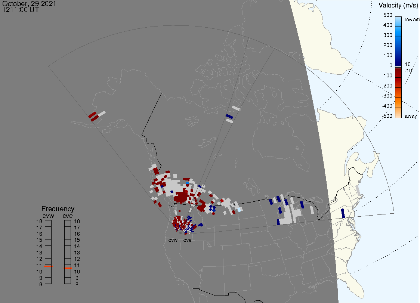Click the 18 label left of cvw bar
The width and height of the screenshot is (420, 303).
coord(39,221)
